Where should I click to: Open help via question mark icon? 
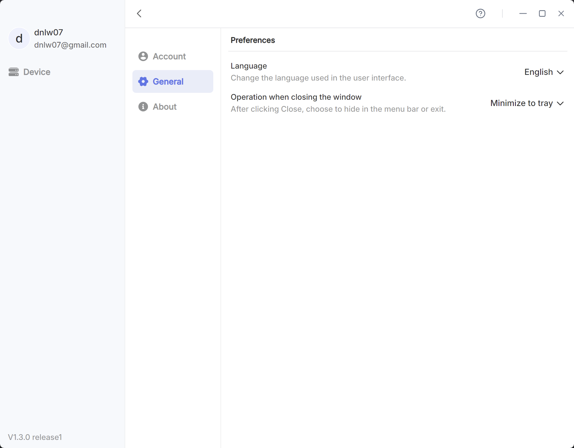tap(480, 13)
